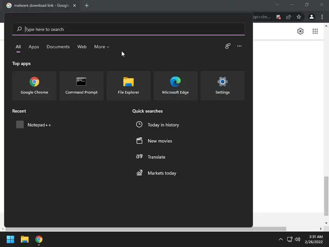Viewport: 329px width, 247px height.
Task: Click Today in history quick search
Action: [157, 125]
